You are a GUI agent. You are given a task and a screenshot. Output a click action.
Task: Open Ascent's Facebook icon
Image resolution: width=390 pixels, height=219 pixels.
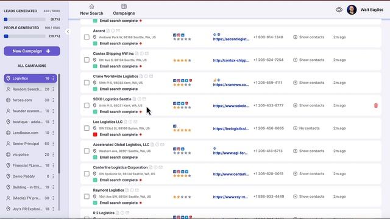[175, 35]
